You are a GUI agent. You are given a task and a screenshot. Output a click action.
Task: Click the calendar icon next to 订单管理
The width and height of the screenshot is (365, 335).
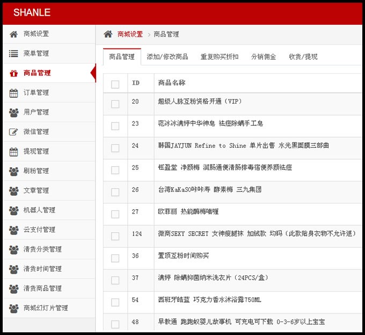13,93
